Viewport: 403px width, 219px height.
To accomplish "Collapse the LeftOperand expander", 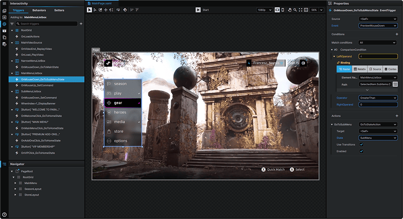I will click(x=334, y=56).
